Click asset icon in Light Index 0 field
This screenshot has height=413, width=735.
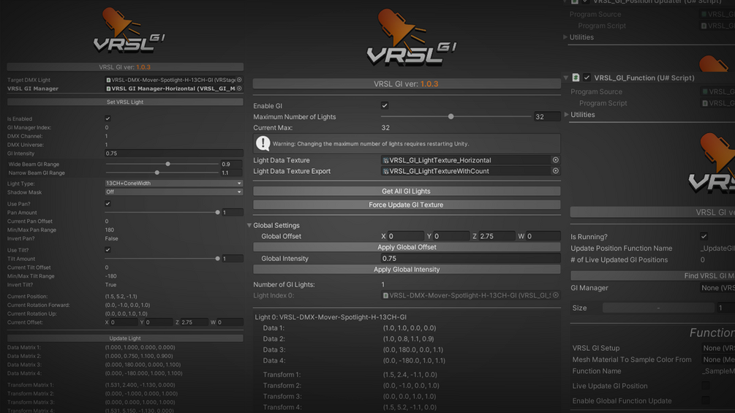[385, 295]
